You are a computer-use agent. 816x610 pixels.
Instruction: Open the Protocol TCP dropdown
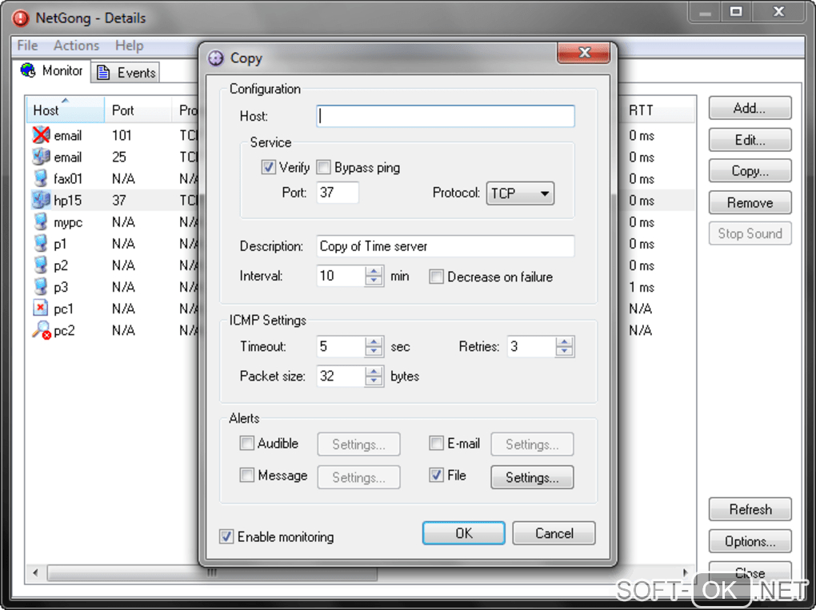tap(520, 193)
